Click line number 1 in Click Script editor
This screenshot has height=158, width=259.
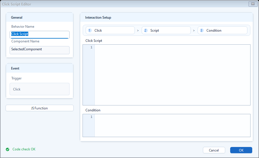pyautogui.click(x=91, y=47)
